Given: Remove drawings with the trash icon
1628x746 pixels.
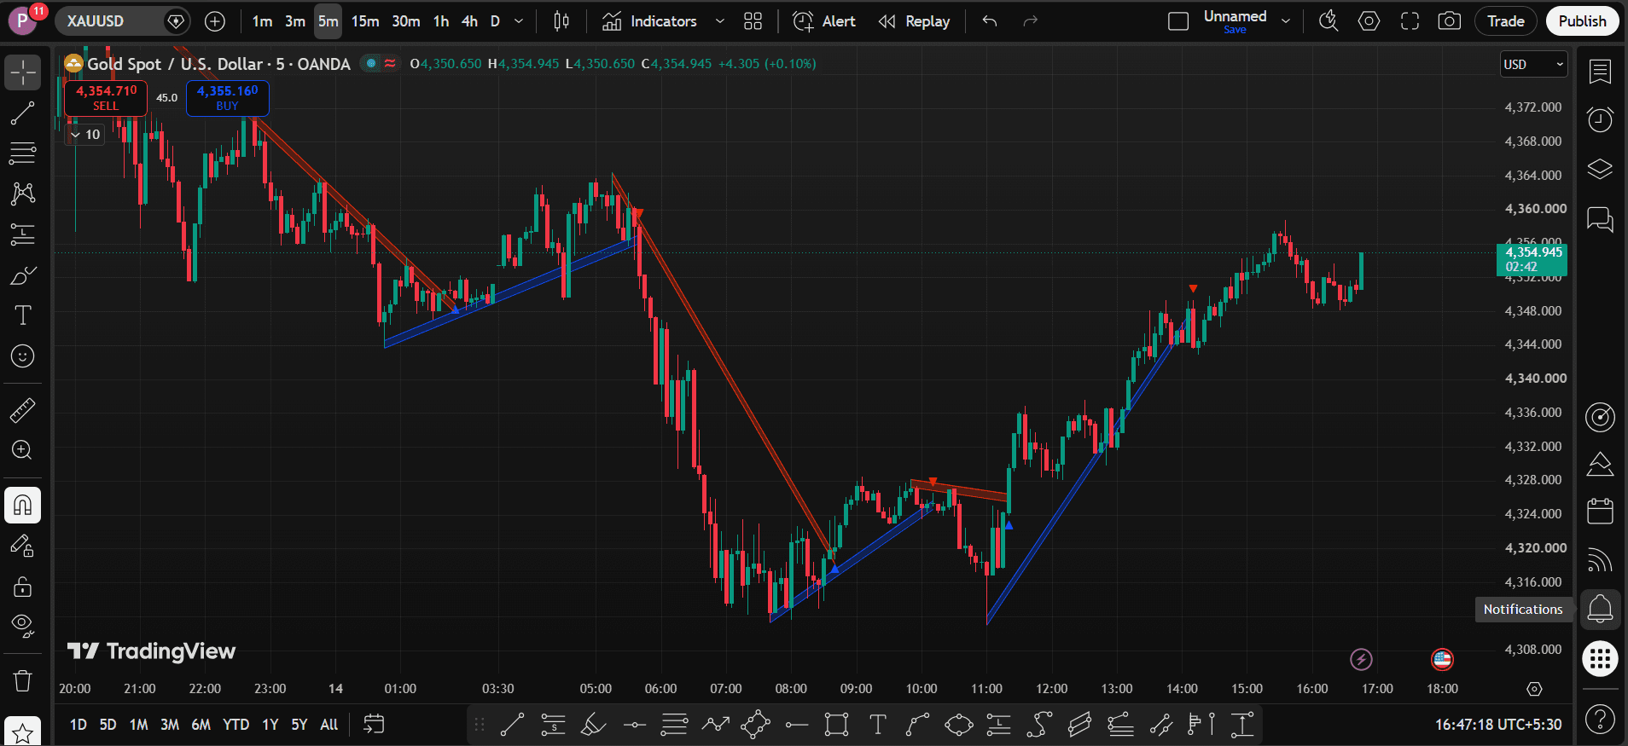Looking at the screenshot, I should tap(23, 680).
